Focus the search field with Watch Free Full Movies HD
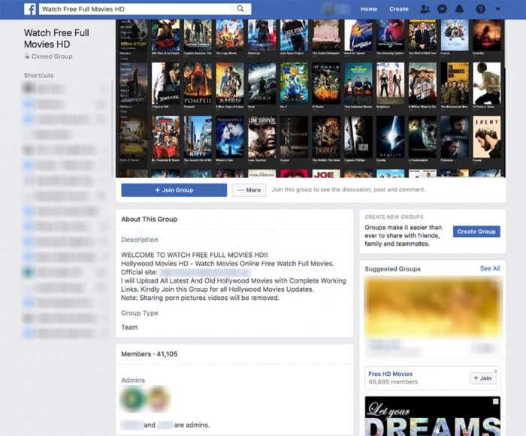The width and height of the screenshot is (526, 436). (135, 9)
